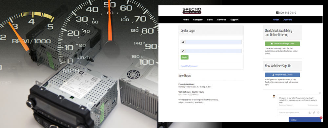
Task: Click the Forgot My Password link
Action: [189, 66]
